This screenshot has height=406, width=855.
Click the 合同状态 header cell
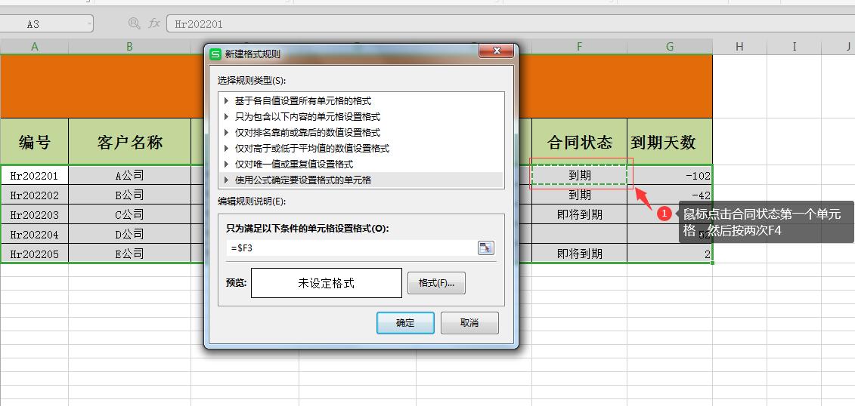[x=579, y=142]
